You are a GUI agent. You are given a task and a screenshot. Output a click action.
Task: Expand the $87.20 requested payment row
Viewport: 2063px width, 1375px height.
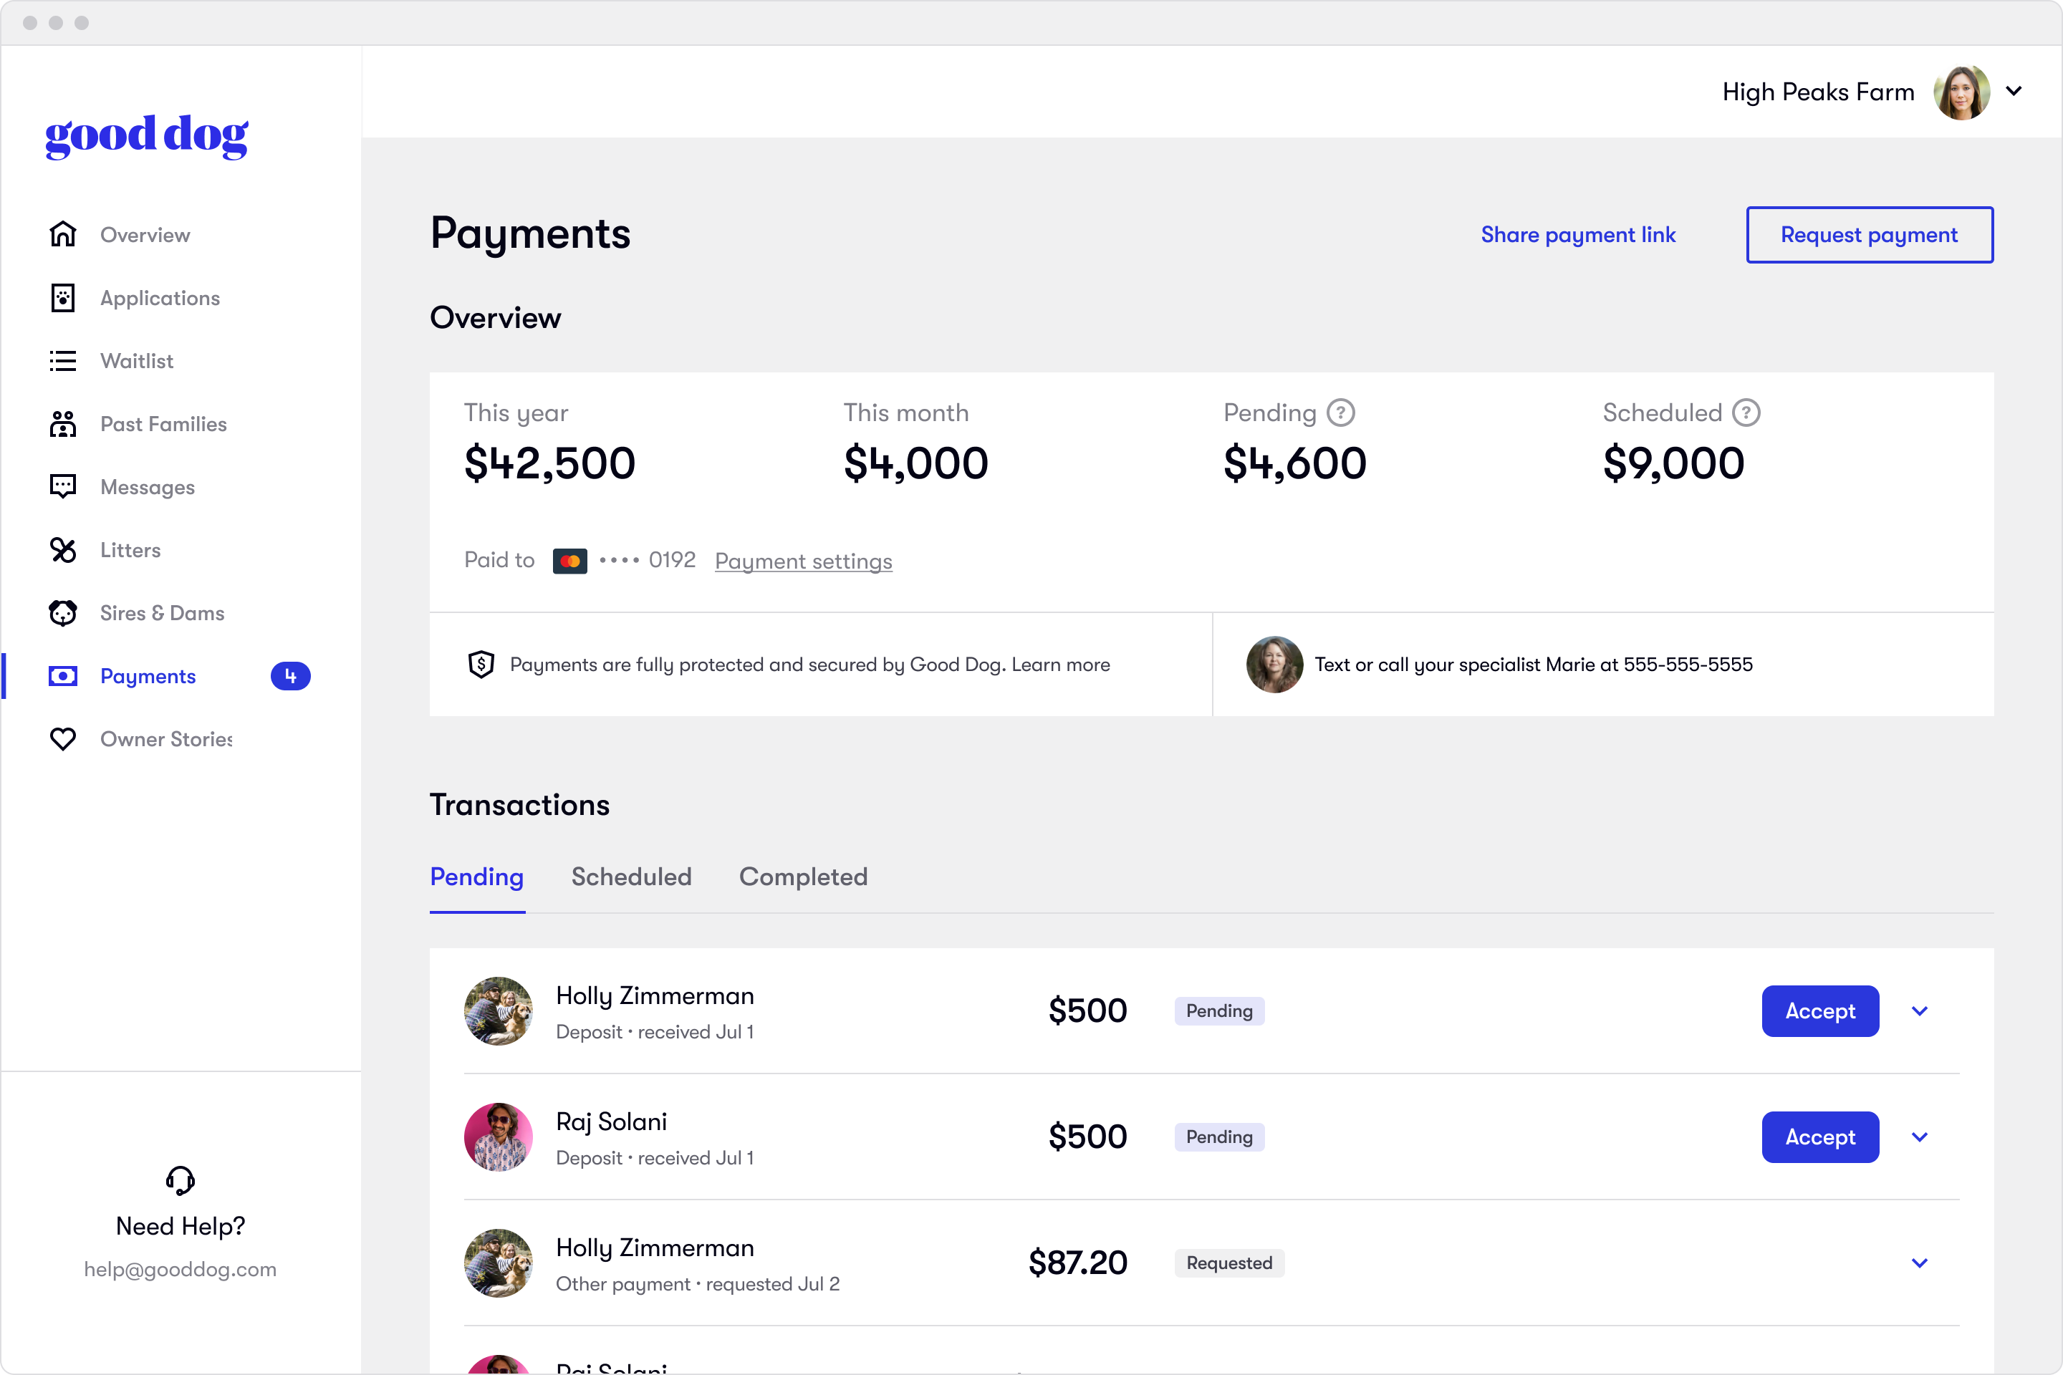point(1919,1263)
